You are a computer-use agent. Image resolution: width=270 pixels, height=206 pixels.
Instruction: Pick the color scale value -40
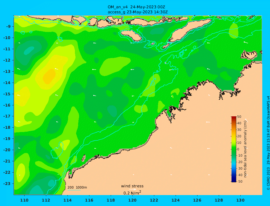(x=239, y=175)
